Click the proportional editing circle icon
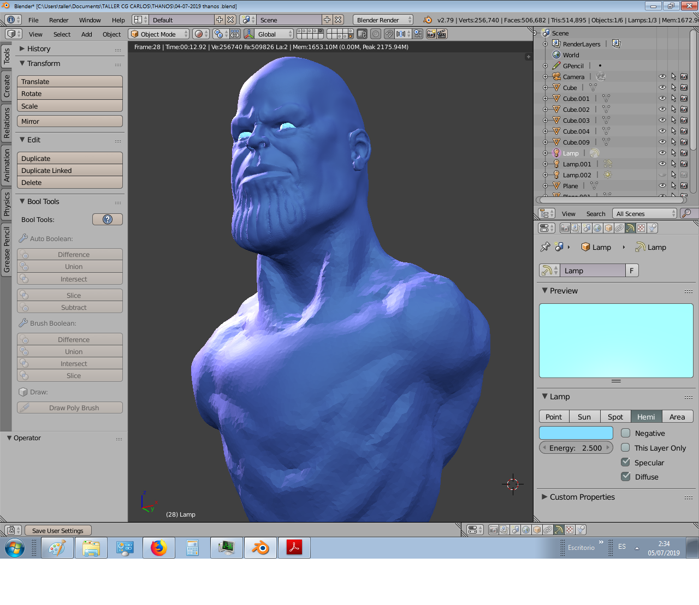 click(x=376, y=34)
